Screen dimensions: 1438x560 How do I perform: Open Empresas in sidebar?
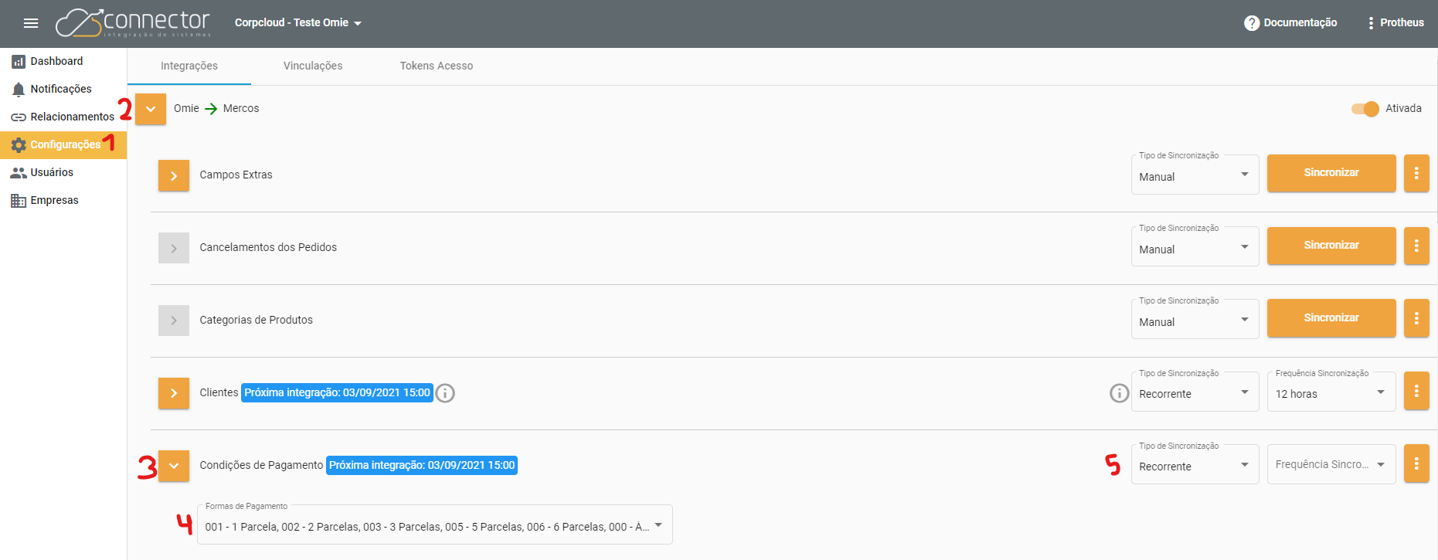tap(63, 200)
